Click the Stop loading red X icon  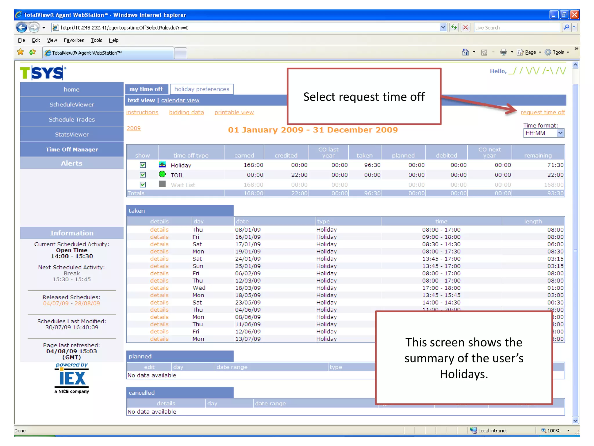466,28
